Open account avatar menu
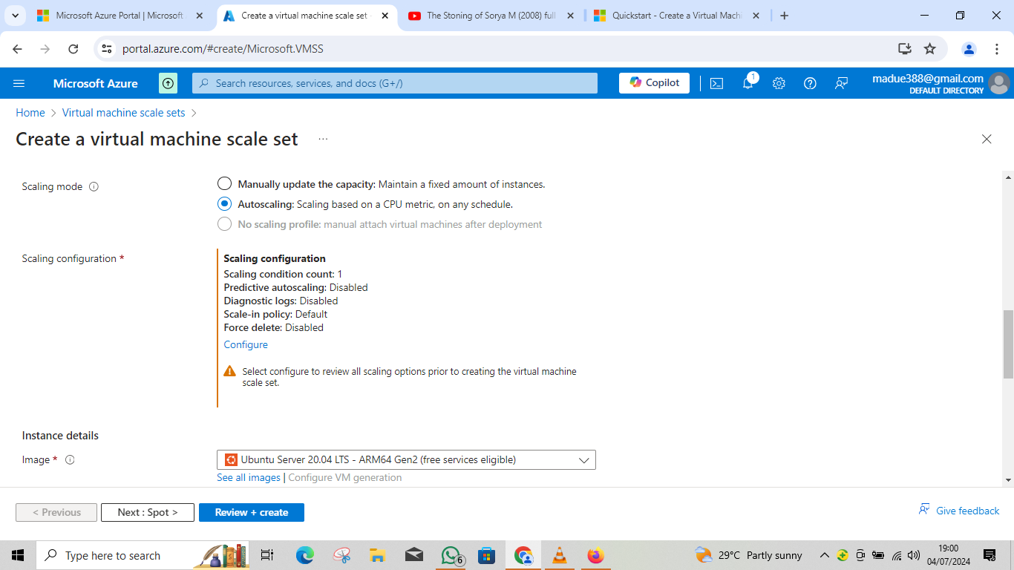1014x570 pixels. point(999,83)
